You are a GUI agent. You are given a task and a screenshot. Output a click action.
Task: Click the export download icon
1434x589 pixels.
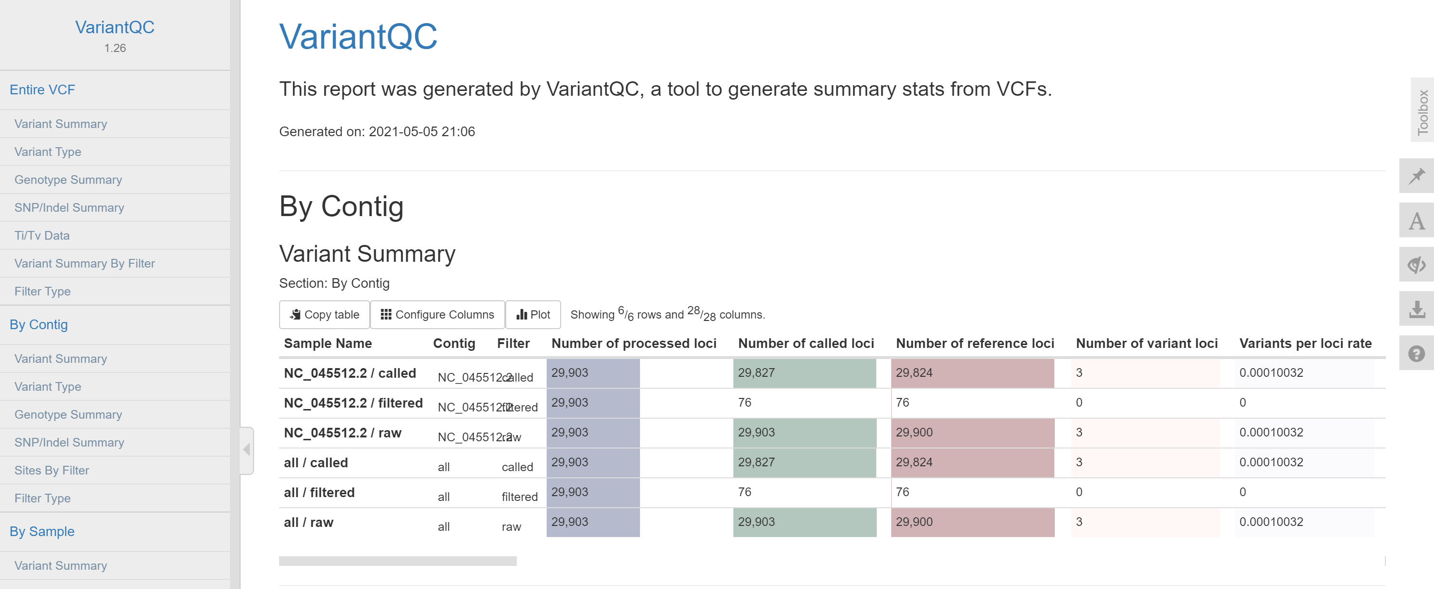(x=1416, y=309)
